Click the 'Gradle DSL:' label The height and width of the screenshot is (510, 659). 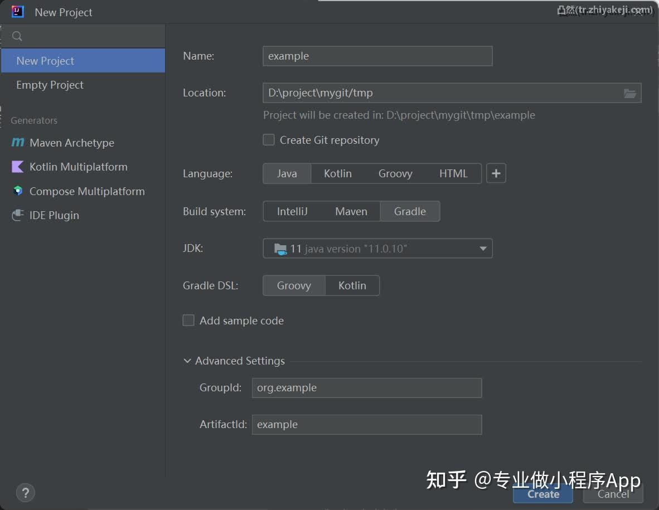tap(211, 286)
